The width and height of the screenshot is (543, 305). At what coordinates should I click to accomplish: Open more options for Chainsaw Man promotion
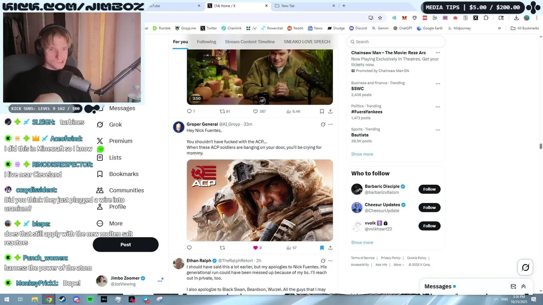point(438,53)
